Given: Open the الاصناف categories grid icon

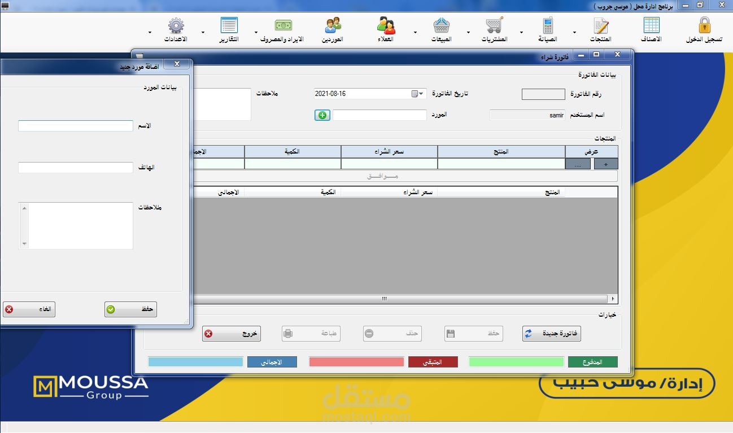Looking at the screenshot, I should coord(651,25).
